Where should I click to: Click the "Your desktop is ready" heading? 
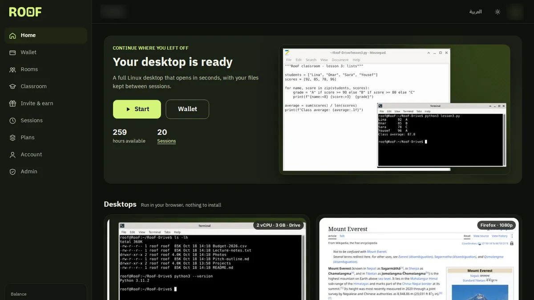[x=173, y=62]
